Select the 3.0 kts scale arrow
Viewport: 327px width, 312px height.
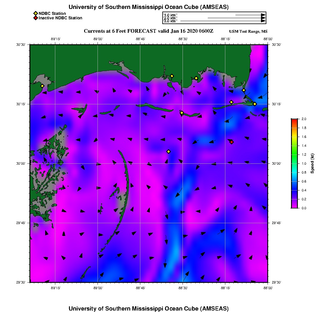tap(223, 21)
